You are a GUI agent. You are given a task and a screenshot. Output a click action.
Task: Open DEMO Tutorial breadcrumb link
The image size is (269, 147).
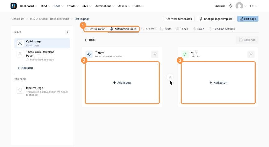click(50, 19)
